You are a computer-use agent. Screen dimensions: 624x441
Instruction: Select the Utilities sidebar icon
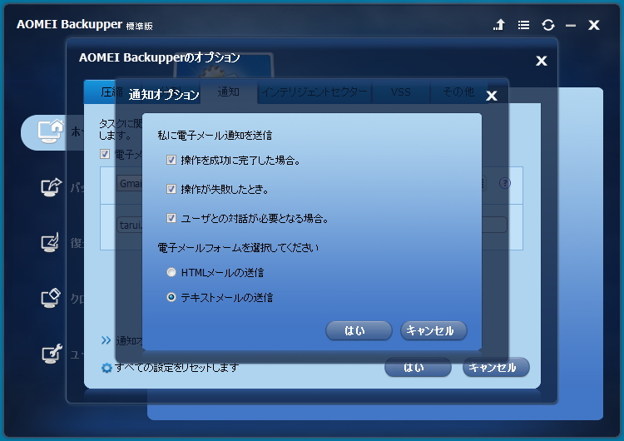[x=52, y=354]
